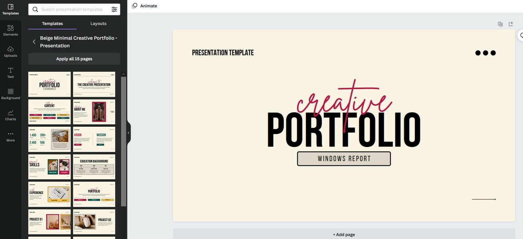Select the Vision and Mission thumbnail
The image size is (523, 239).
pos(94,139)
